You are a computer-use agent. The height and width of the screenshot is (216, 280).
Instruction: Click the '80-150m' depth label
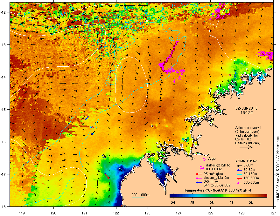point(250,174)
